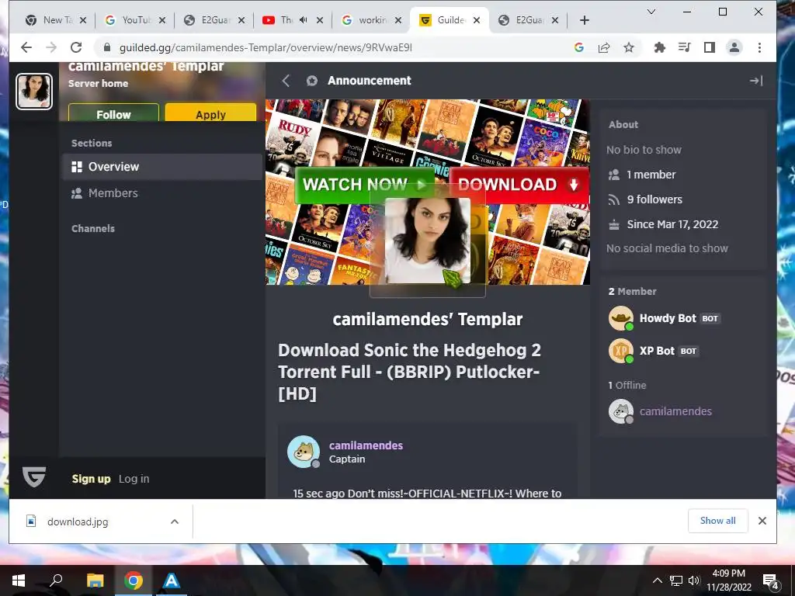This screenshot has width=795, height=596.
Task: Open the share page icon in address bar
Action: 604,47
